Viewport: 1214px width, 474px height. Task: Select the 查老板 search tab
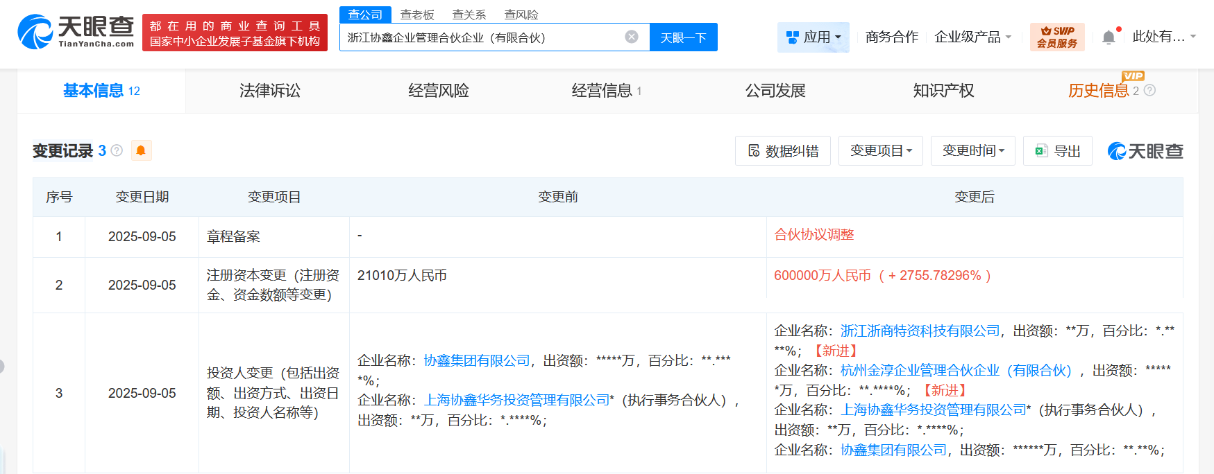point(417,15)
